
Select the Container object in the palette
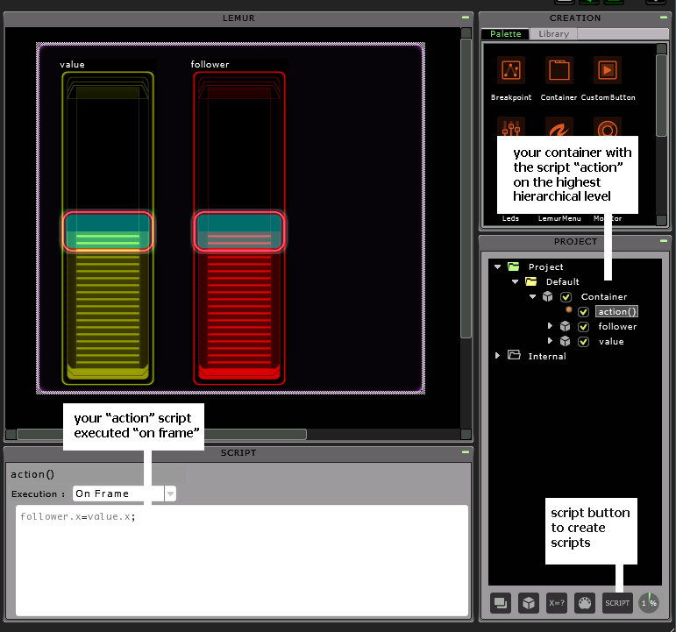coord(559,71)
